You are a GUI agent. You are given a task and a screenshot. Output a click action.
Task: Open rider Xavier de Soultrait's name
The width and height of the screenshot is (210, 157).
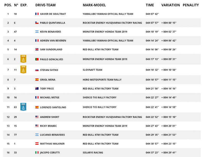coord(53,14)
